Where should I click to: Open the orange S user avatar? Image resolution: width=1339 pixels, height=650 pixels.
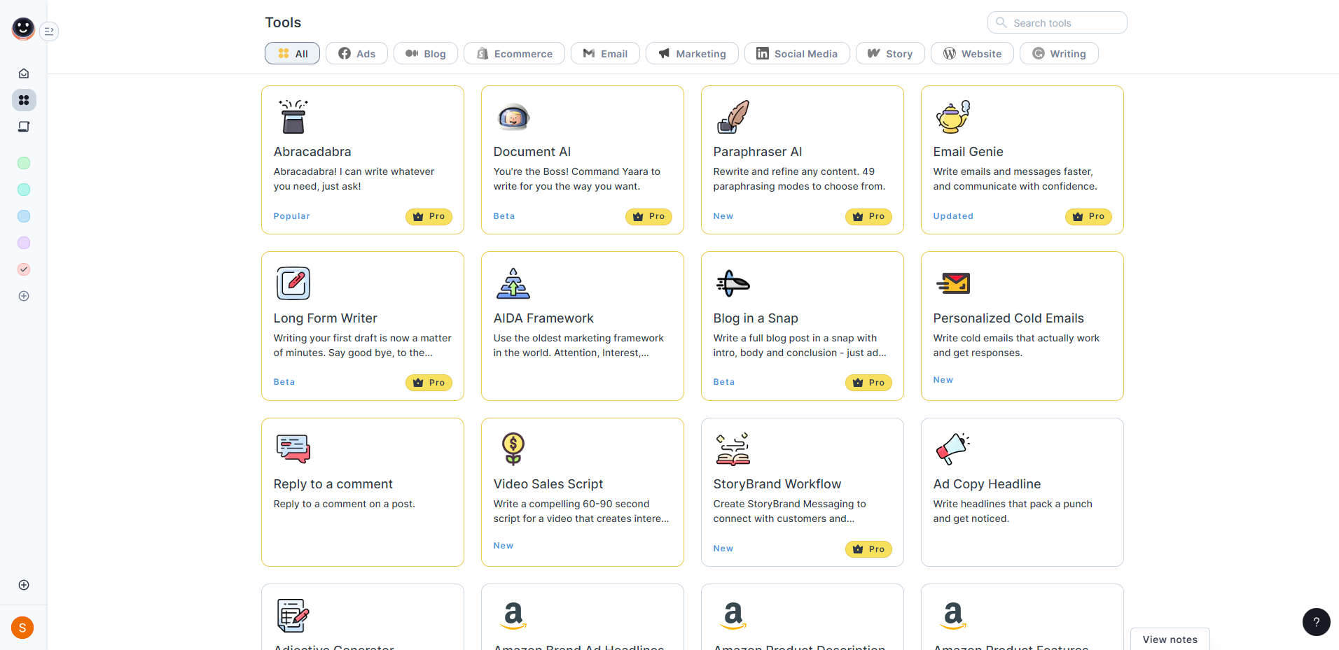[22, 628]
